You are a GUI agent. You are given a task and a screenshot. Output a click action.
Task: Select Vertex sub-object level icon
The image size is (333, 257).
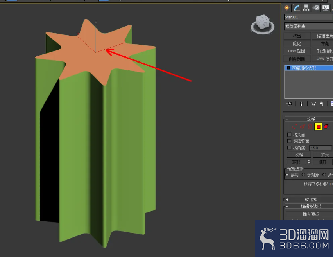click(294, 127)
